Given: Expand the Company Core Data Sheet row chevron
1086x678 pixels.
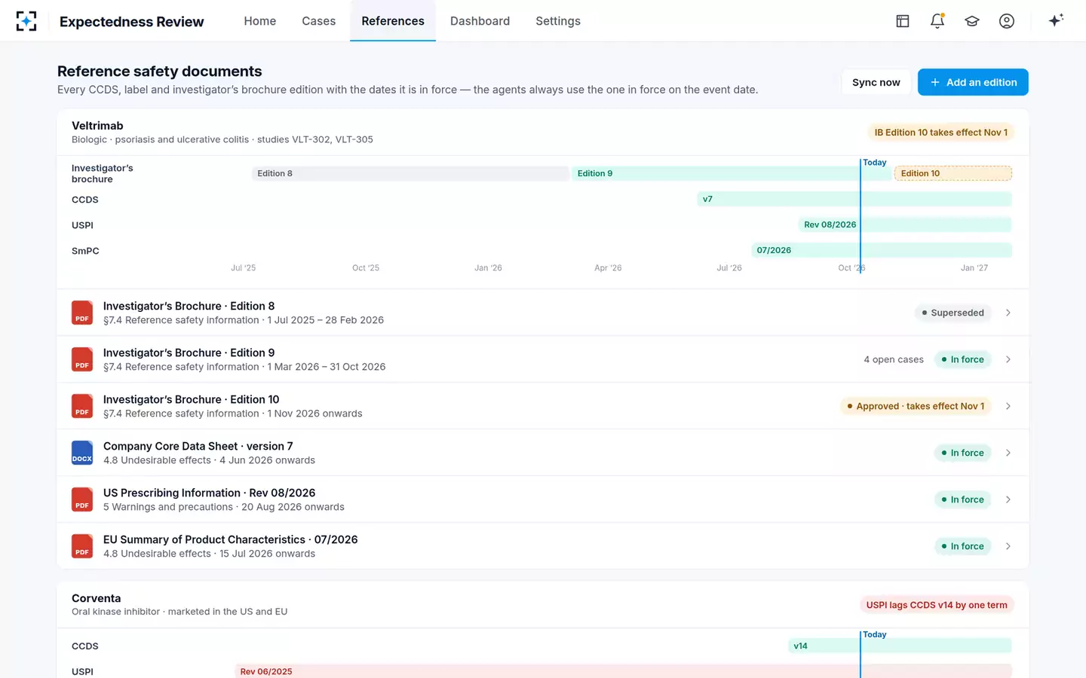Looking at the screenshot, I should [1008, 453].
